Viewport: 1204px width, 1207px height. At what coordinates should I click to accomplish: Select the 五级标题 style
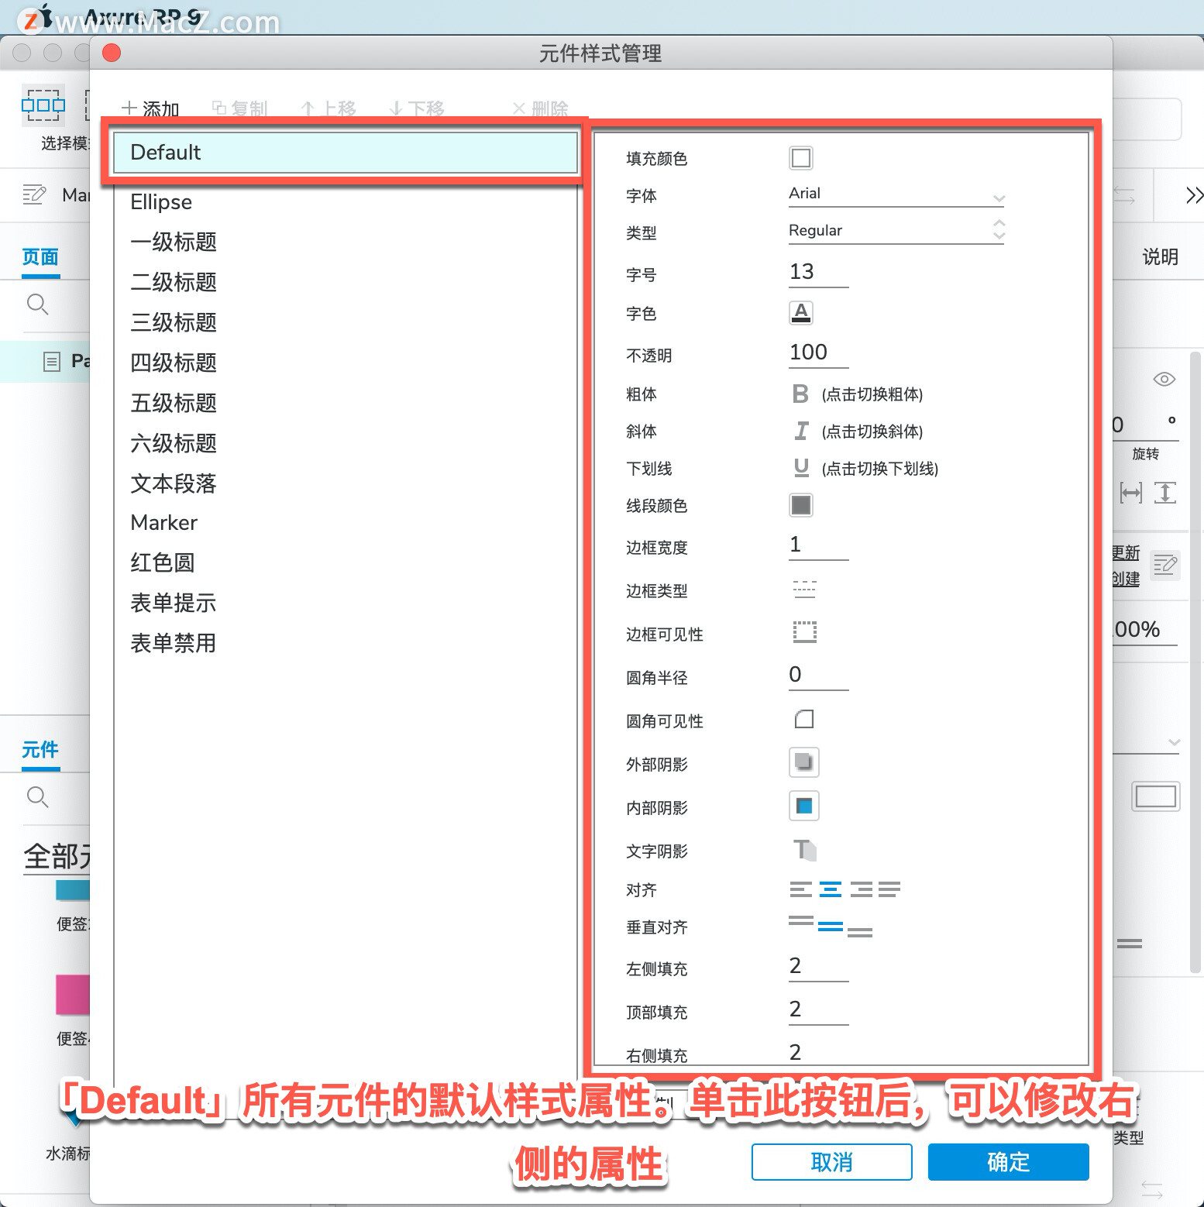pos(346,403)
